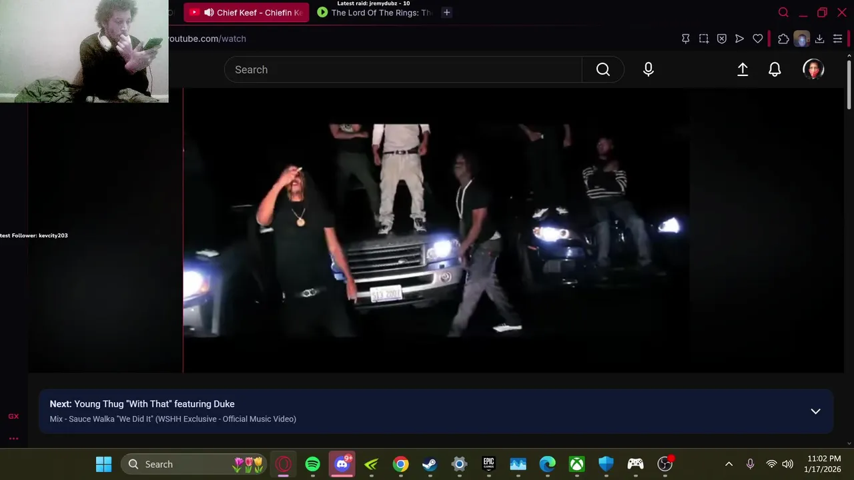Open Google Chrome from the taskbar
854x480 pixels.
pyautogui.click(x=401, y=464)
